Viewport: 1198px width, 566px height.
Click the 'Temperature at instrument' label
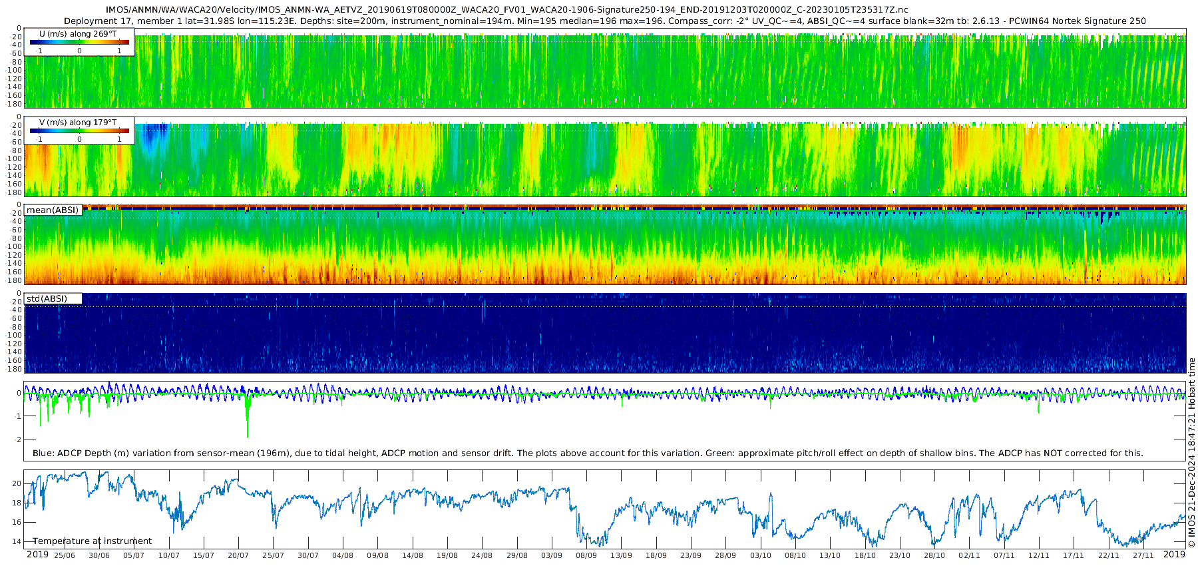tap(93, 541)
